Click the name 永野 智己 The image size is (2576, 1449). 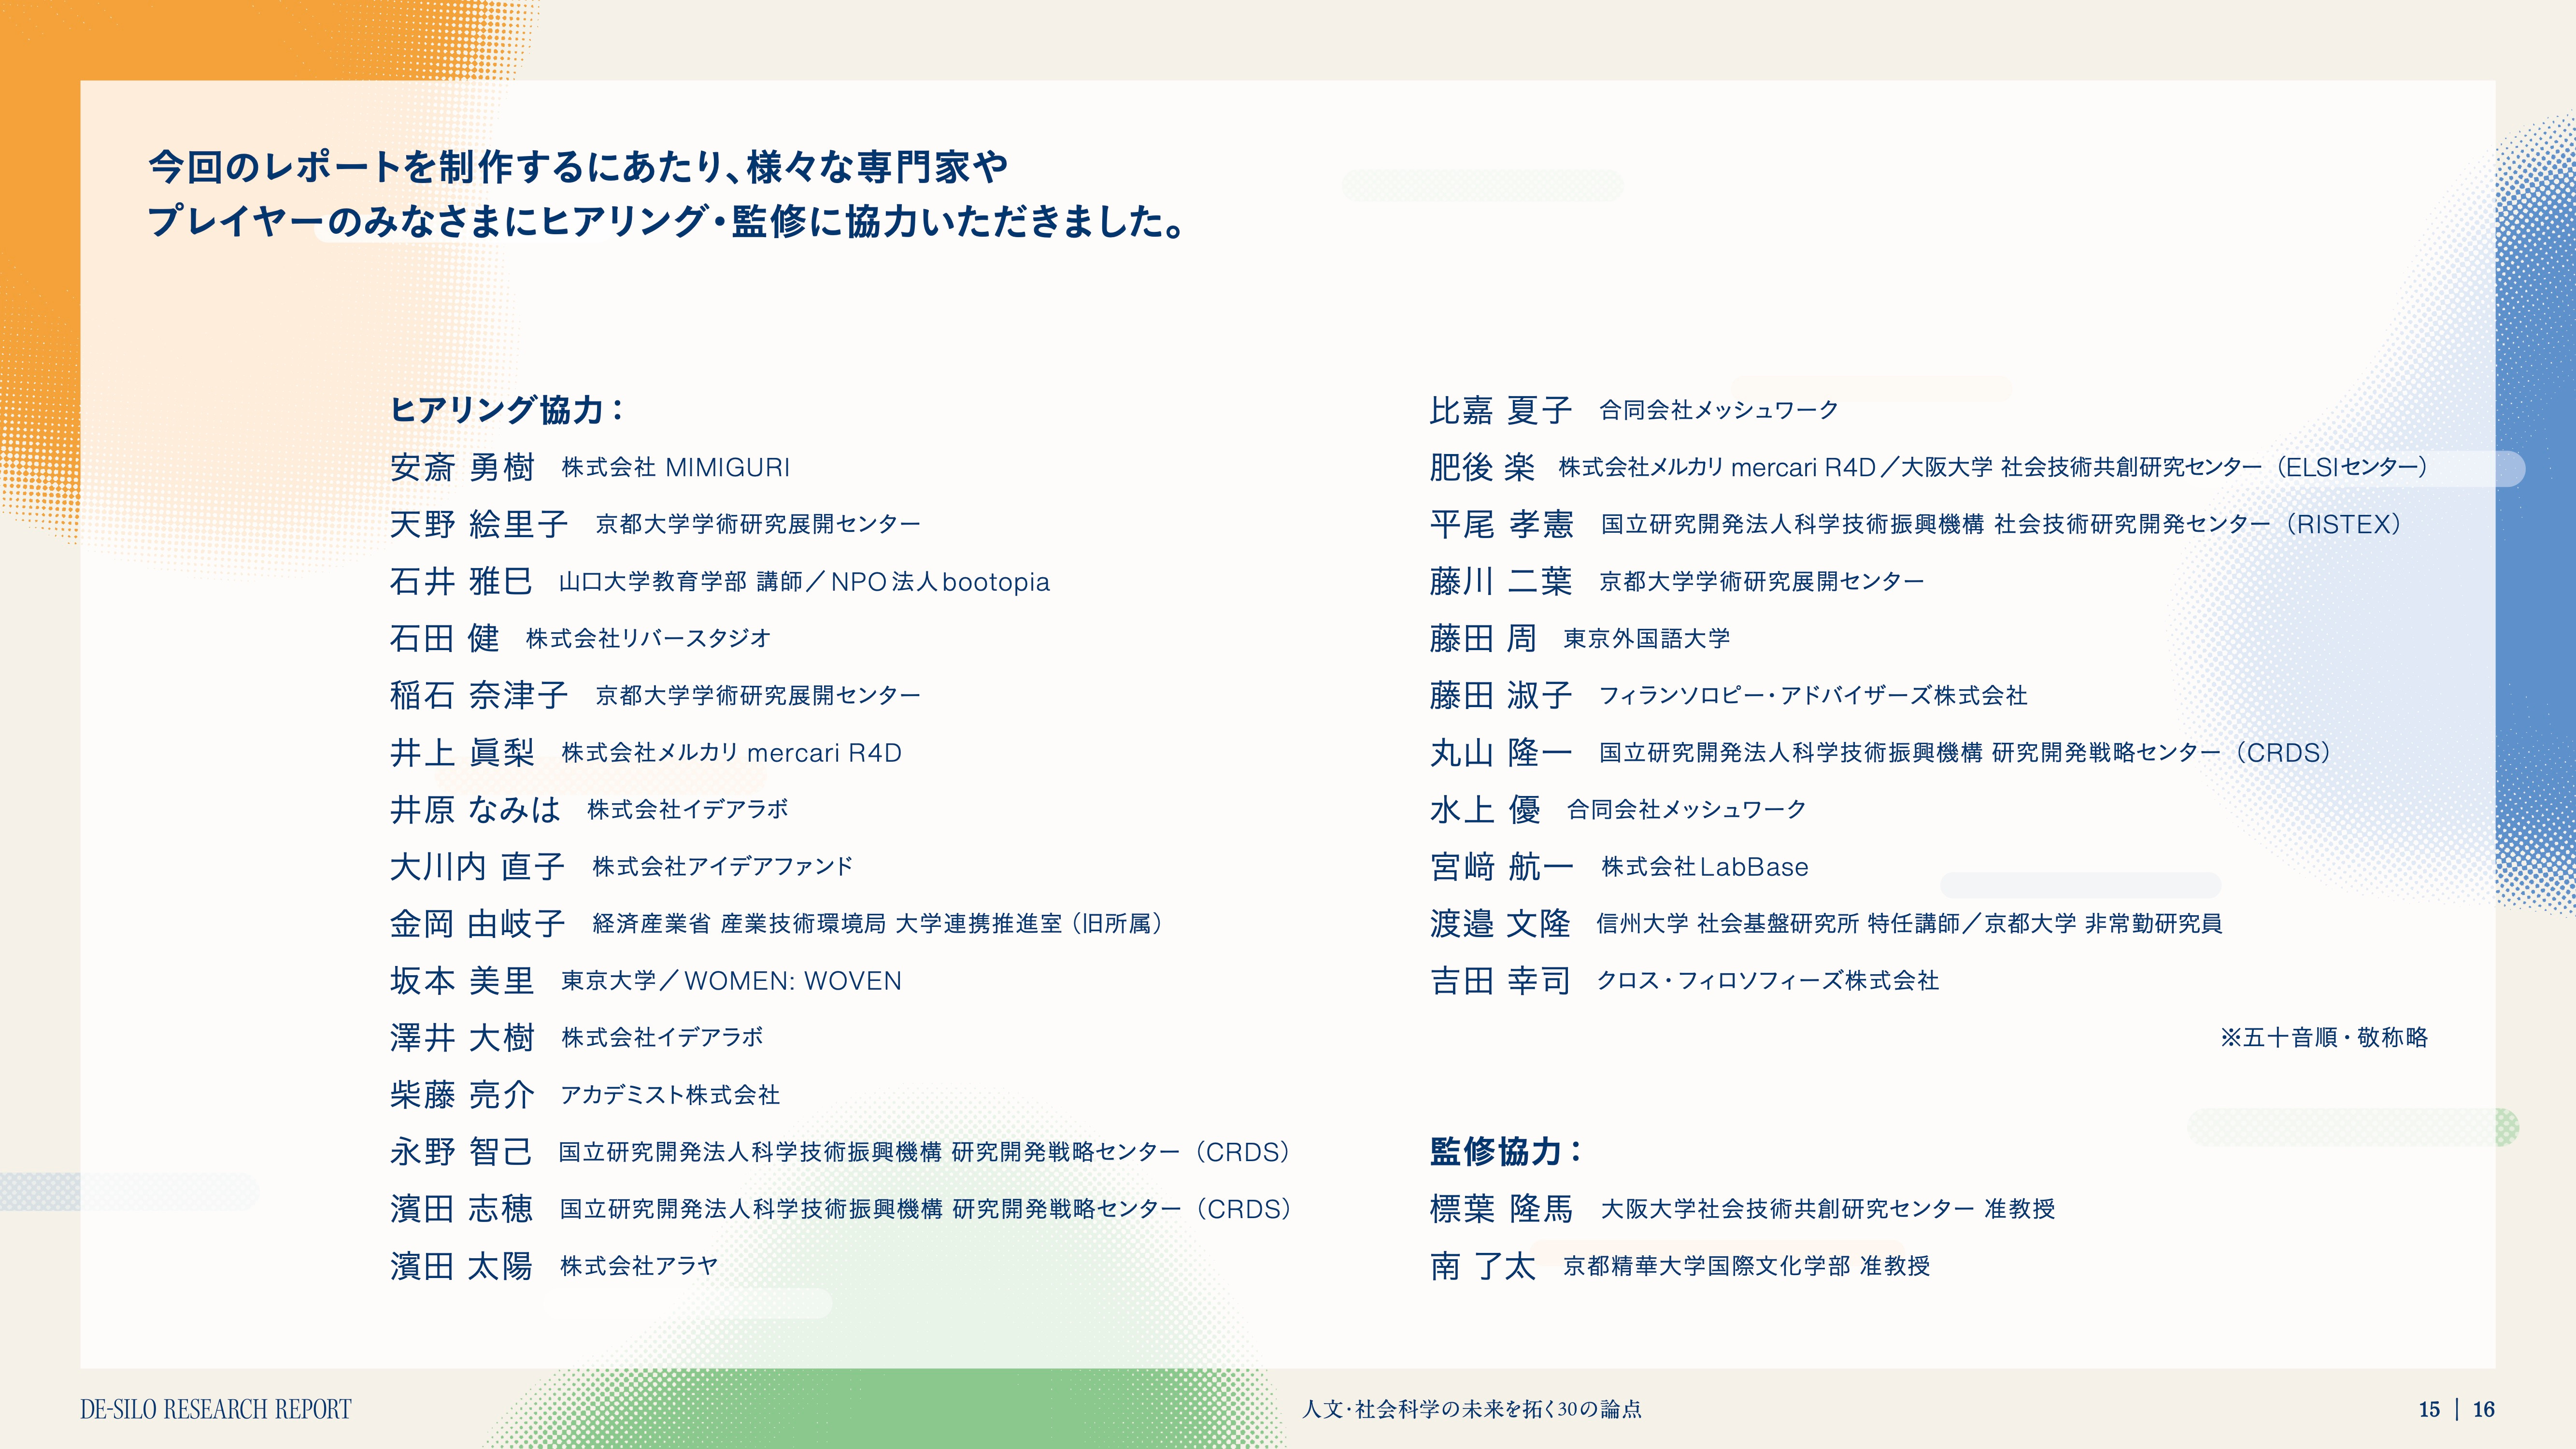(461, 1152)
